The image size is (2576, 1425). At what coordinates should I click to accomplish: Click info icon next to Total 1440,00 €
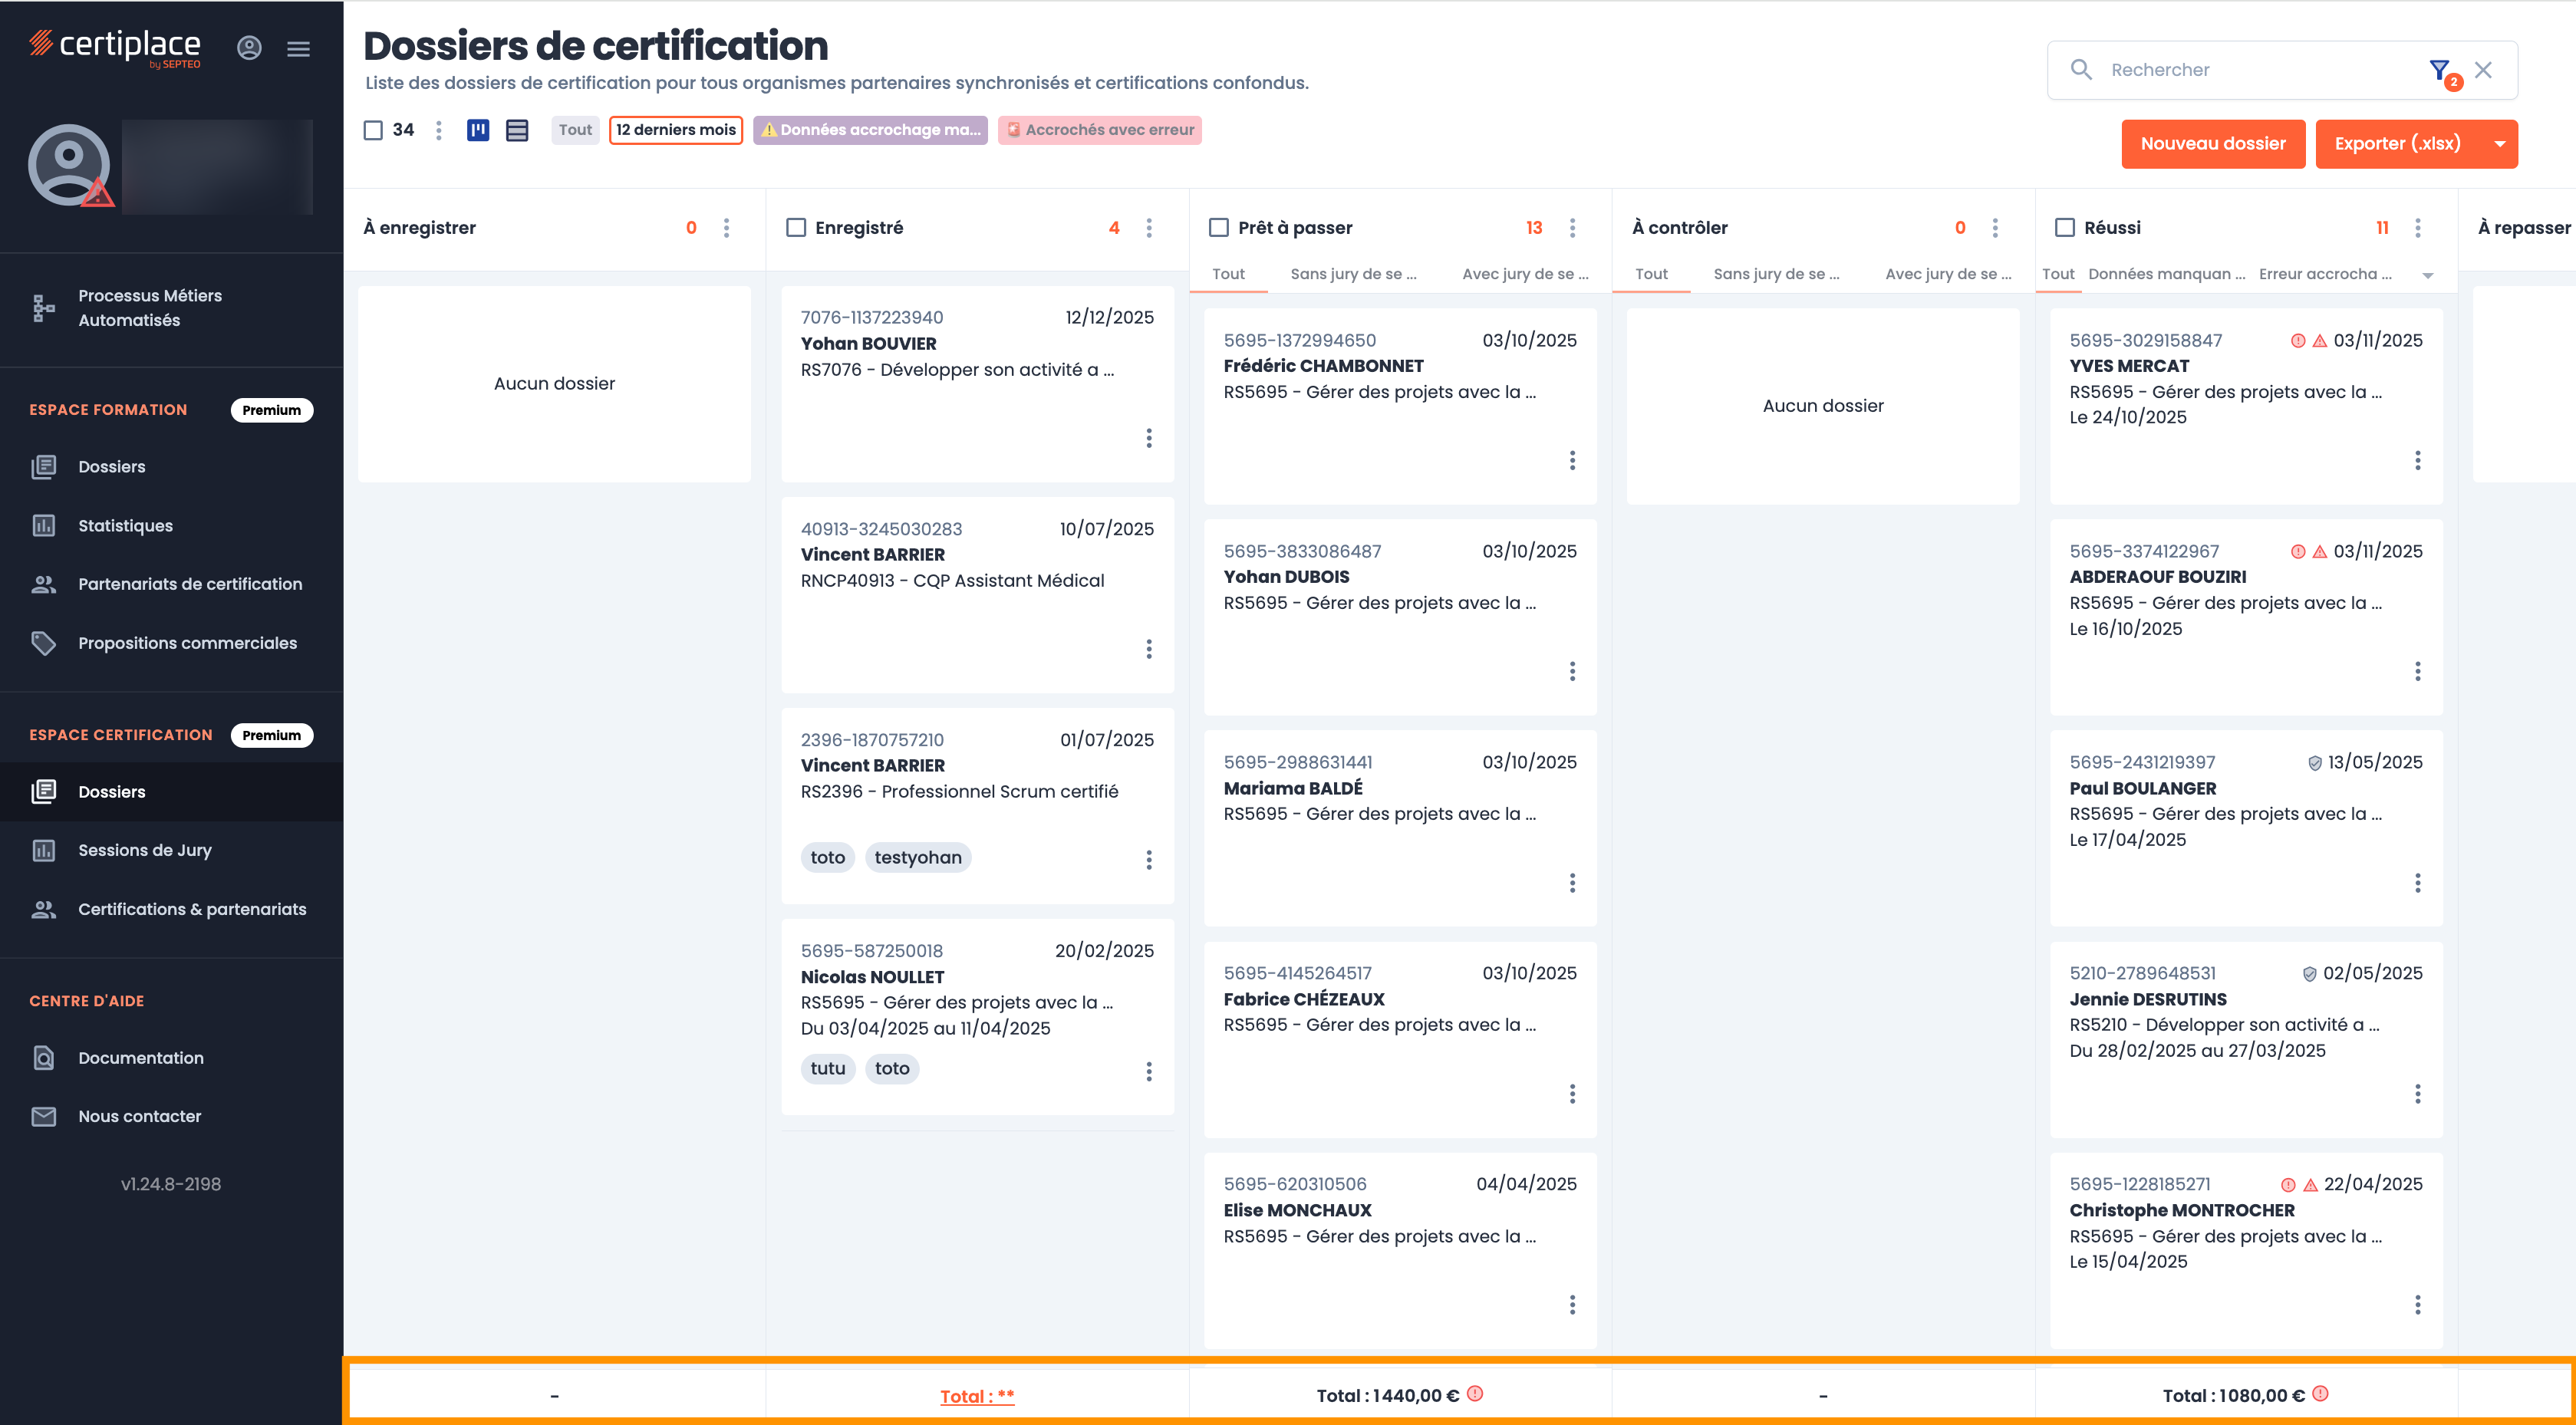(x=1475, y=1393)
